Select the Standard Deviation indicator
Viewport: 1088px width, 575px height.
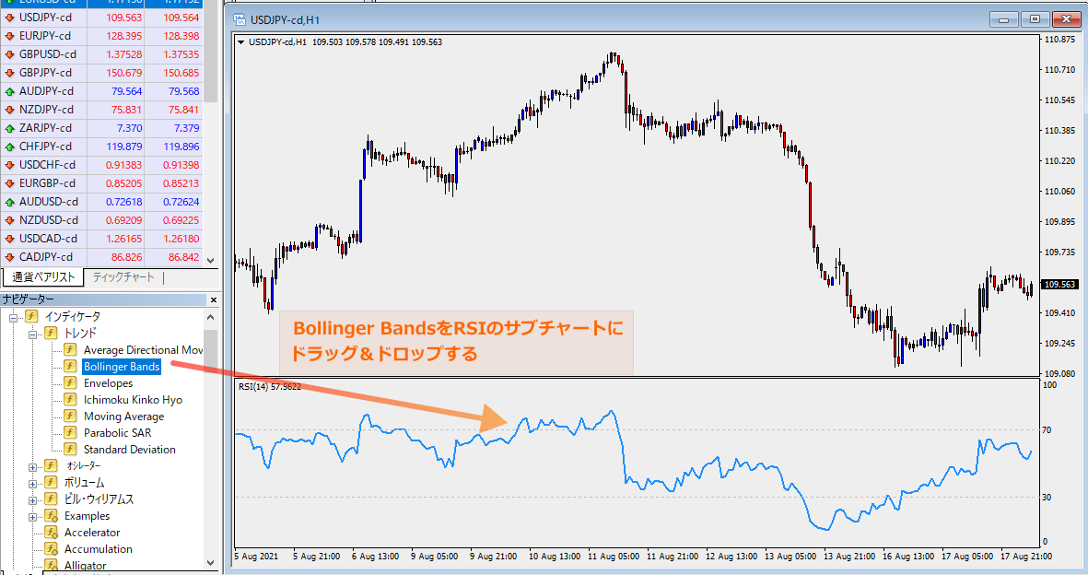pos(129,450)
